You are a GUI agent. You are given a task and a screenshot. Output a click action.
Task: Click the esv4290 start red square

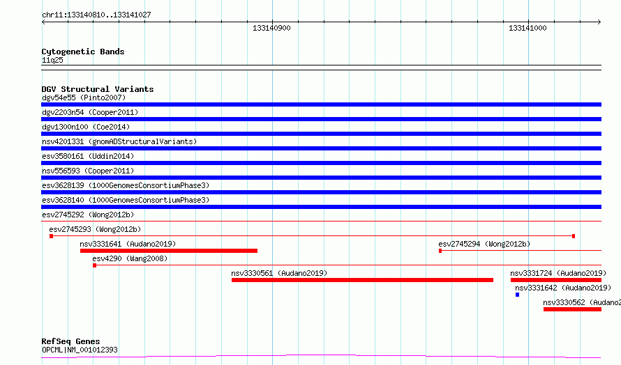pyautogui.click(x=95, y=265)
